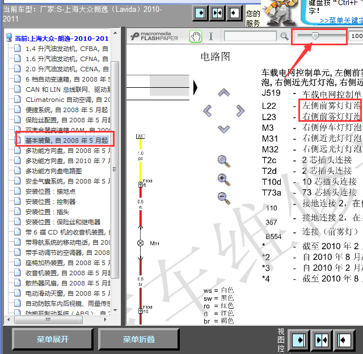Open the >>菜单关键字 link

(341, 21)
